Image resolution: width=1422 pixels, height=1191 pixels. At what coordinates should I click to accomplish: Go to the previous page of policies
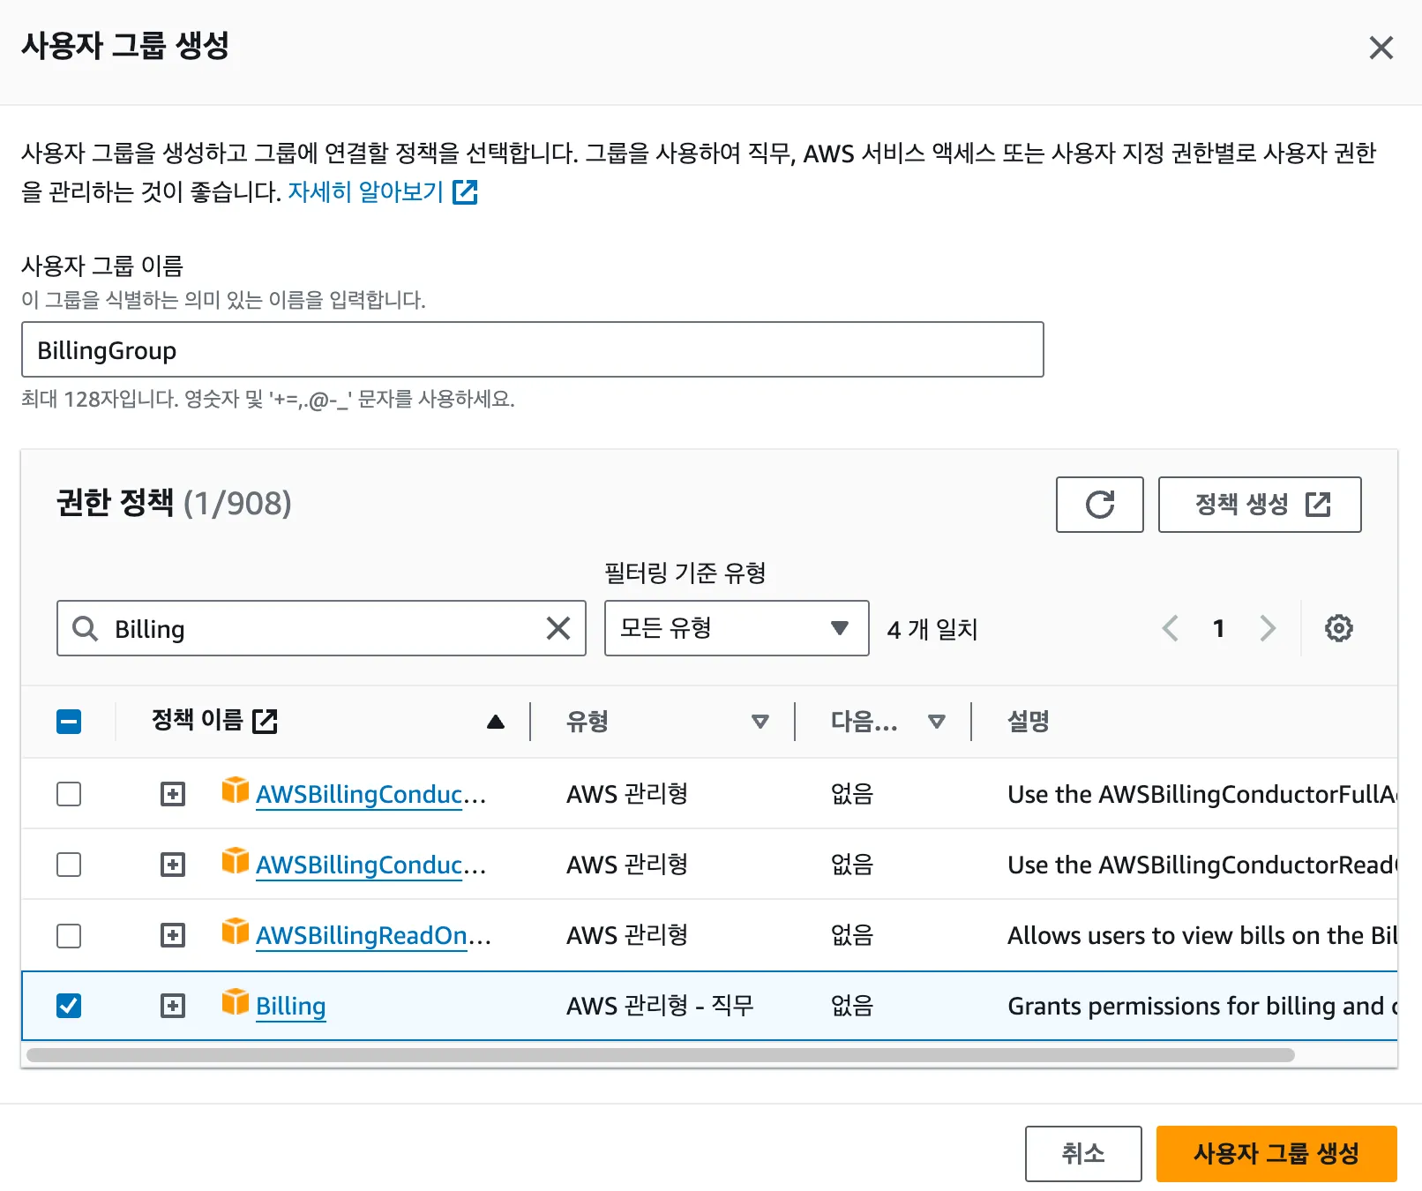click(1170, 628)
